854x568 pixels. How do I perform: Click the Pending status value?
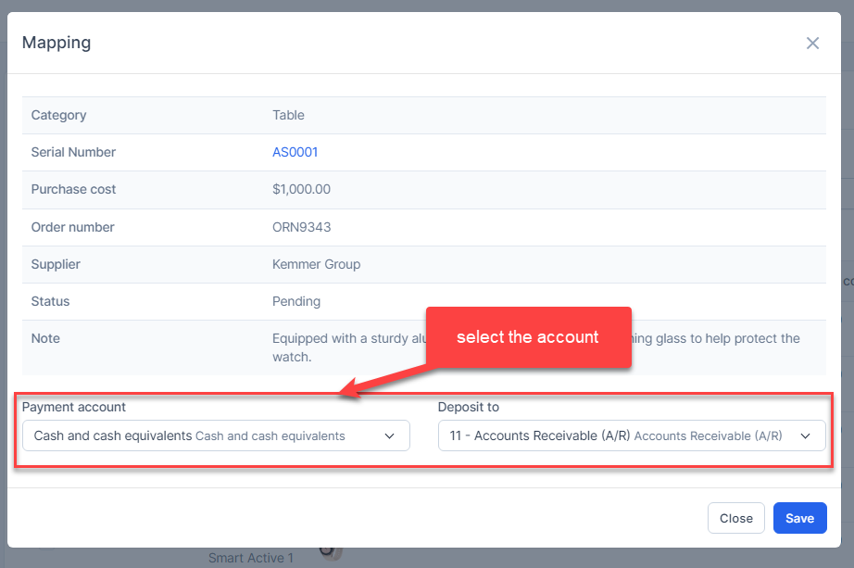296,301
